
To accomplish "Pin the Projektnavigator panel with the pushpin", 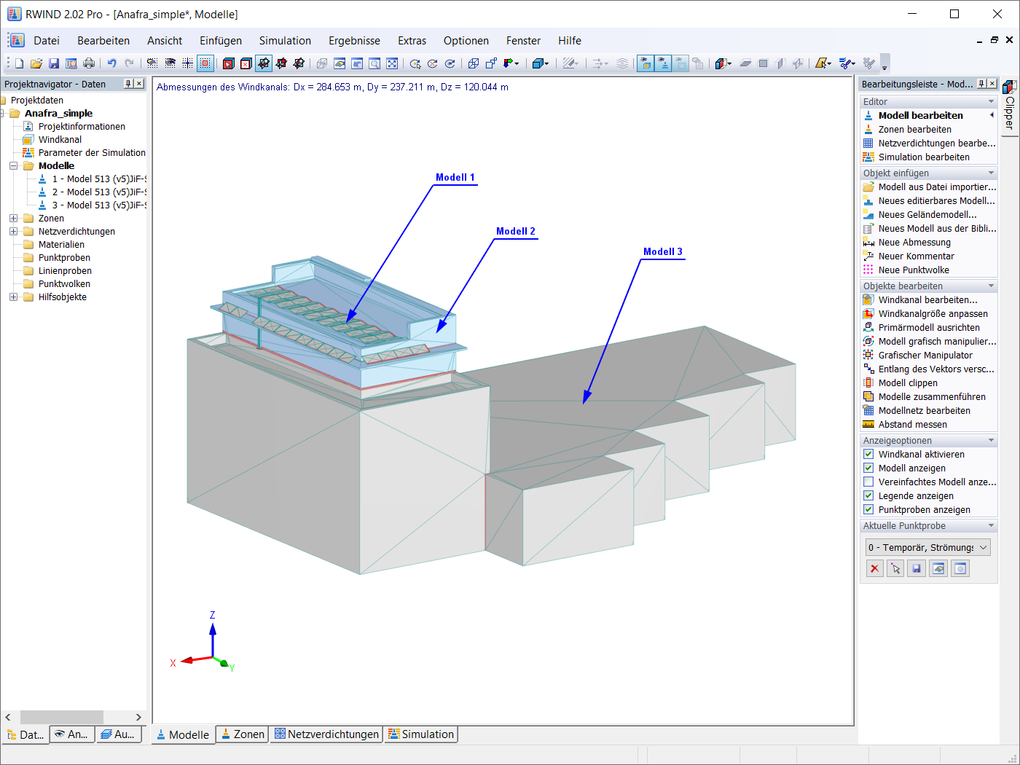I will click(128, 84).
